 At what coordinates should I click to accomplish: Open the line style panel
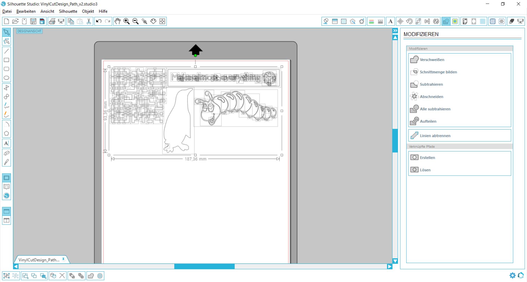click(380, 21)
